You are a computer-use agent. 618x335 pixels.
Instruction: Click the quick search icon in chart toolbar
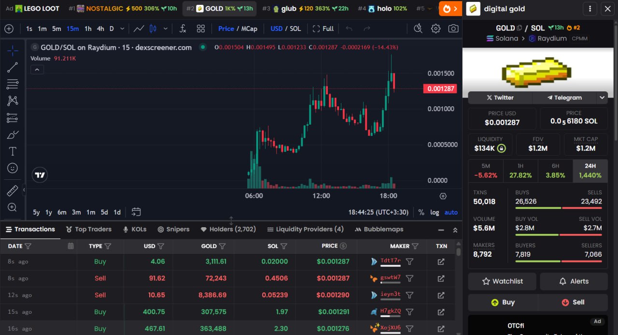coord(418,29)
